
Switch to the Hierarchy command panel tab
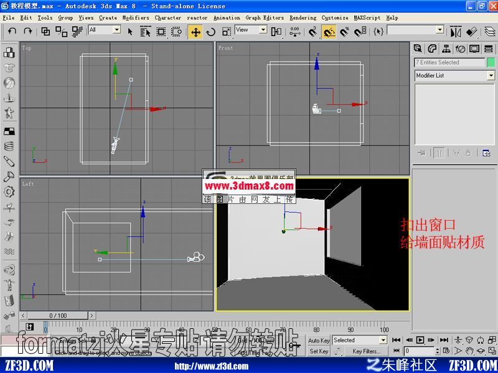pos(446,48)
